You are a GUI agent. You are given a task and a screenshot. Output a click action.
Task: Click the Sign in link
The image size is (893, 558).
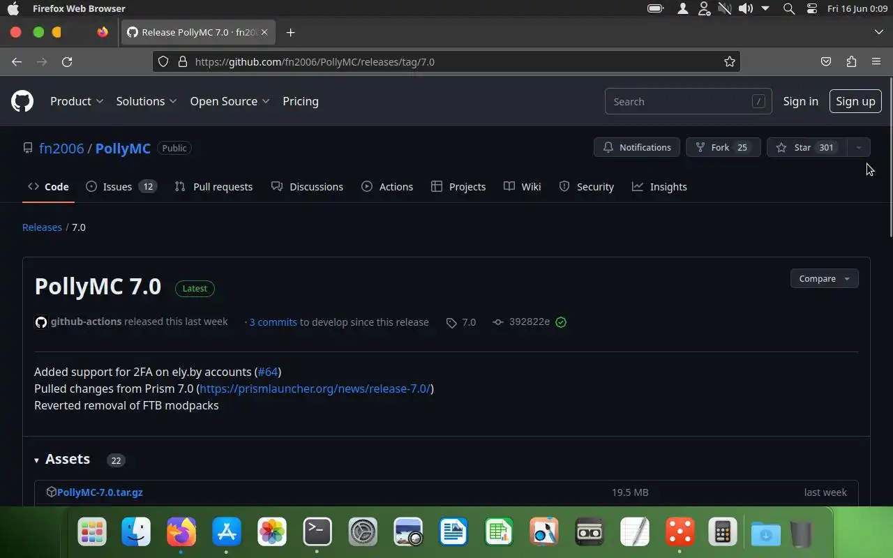[800, 101]
